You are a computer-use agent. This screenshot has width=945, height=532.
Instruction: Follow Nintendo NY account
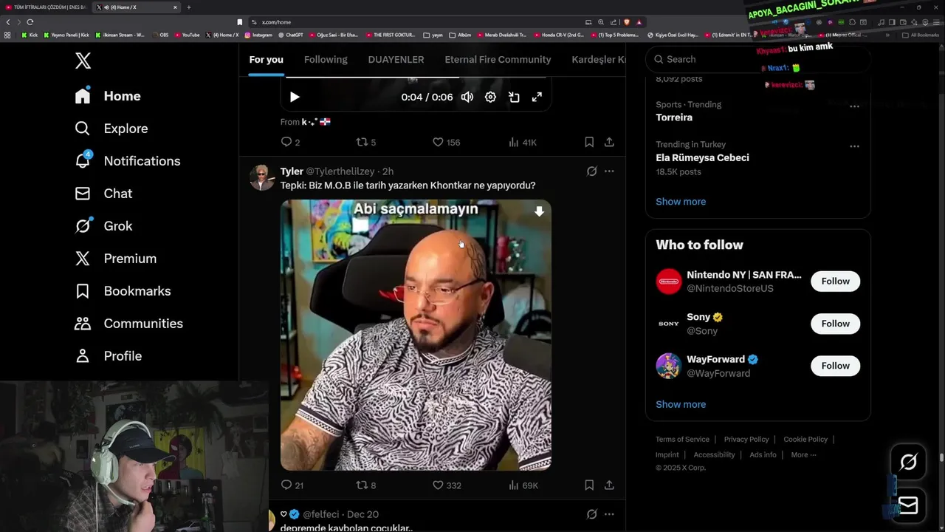835,281
